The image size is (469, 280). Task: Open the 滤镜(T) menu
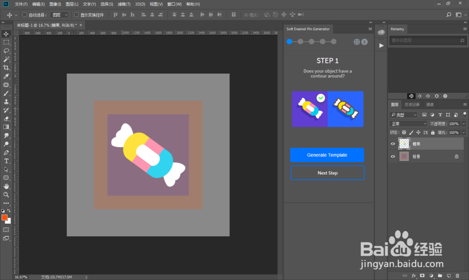pos(124,4)
